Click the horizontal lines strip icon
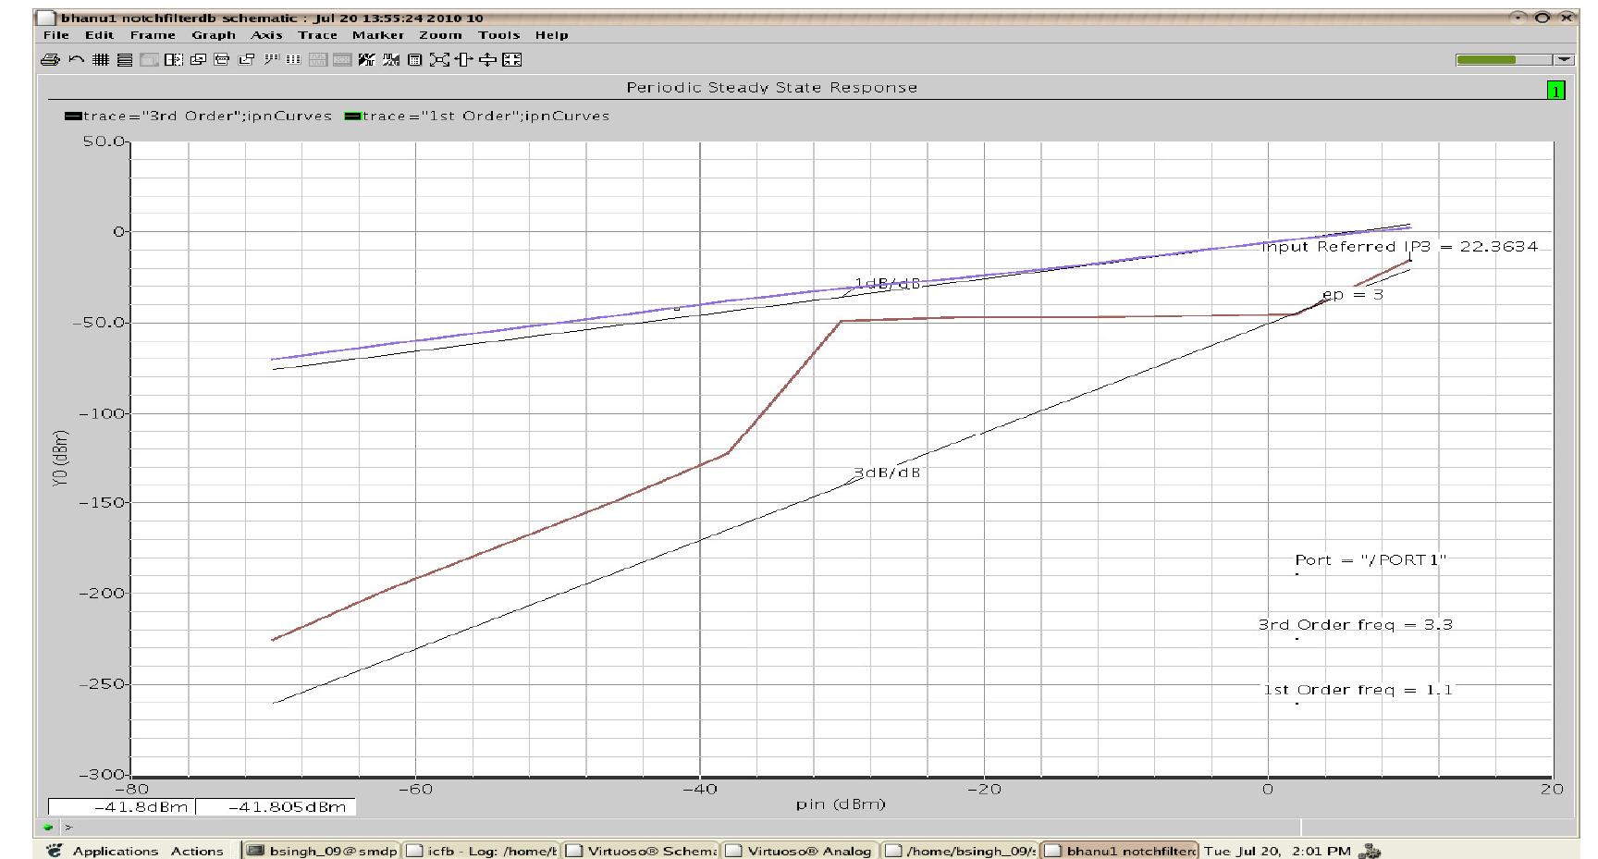Viewport: 1598px width, 859px height. 125,60
